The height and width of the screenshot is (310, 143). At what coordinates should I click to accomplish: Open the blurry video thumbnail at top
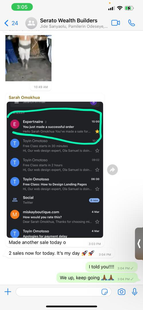(x=28, y=58)
